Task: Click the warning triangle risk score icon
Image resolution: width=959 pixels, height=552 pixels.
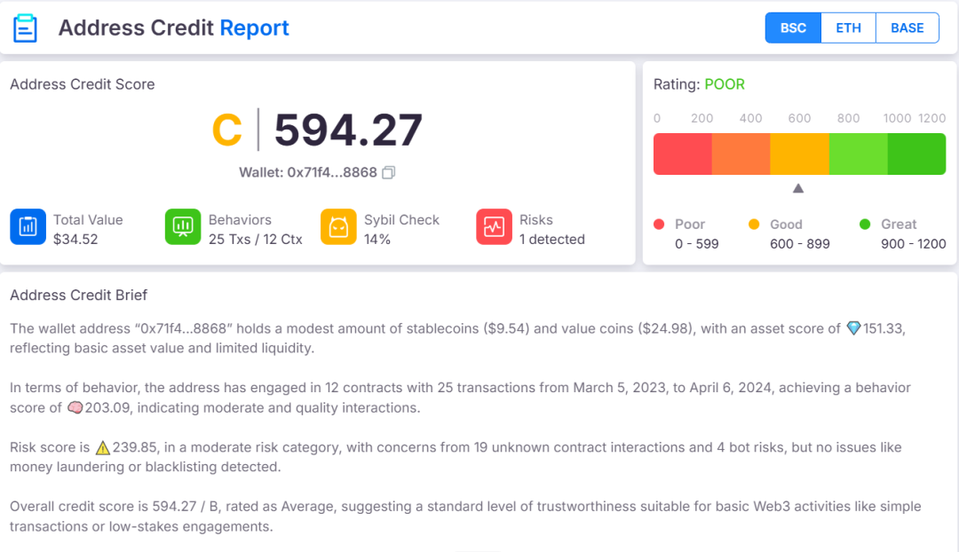Action: 102,447
